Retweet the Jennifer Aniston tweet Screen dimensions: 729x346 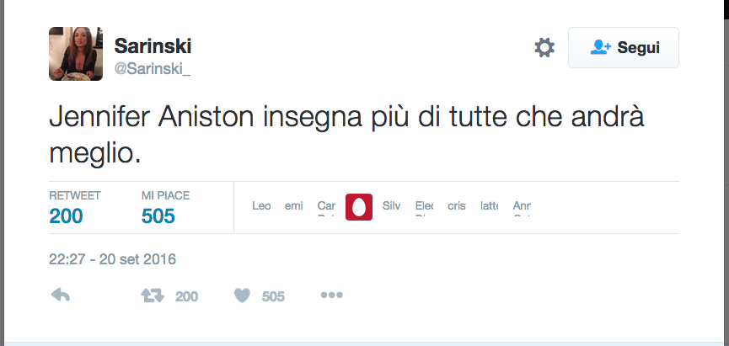pos(153,295)
